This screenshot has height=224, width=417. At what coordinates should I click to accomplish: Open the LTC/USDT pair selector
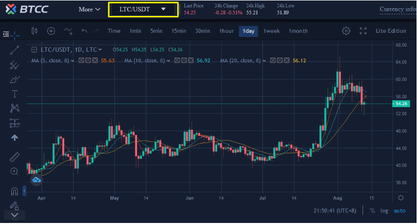point(143,10)
